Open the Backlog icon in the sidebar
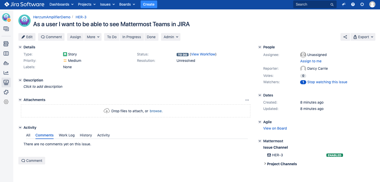This screenshot has width=380, height=182. [x=6, y=44]
